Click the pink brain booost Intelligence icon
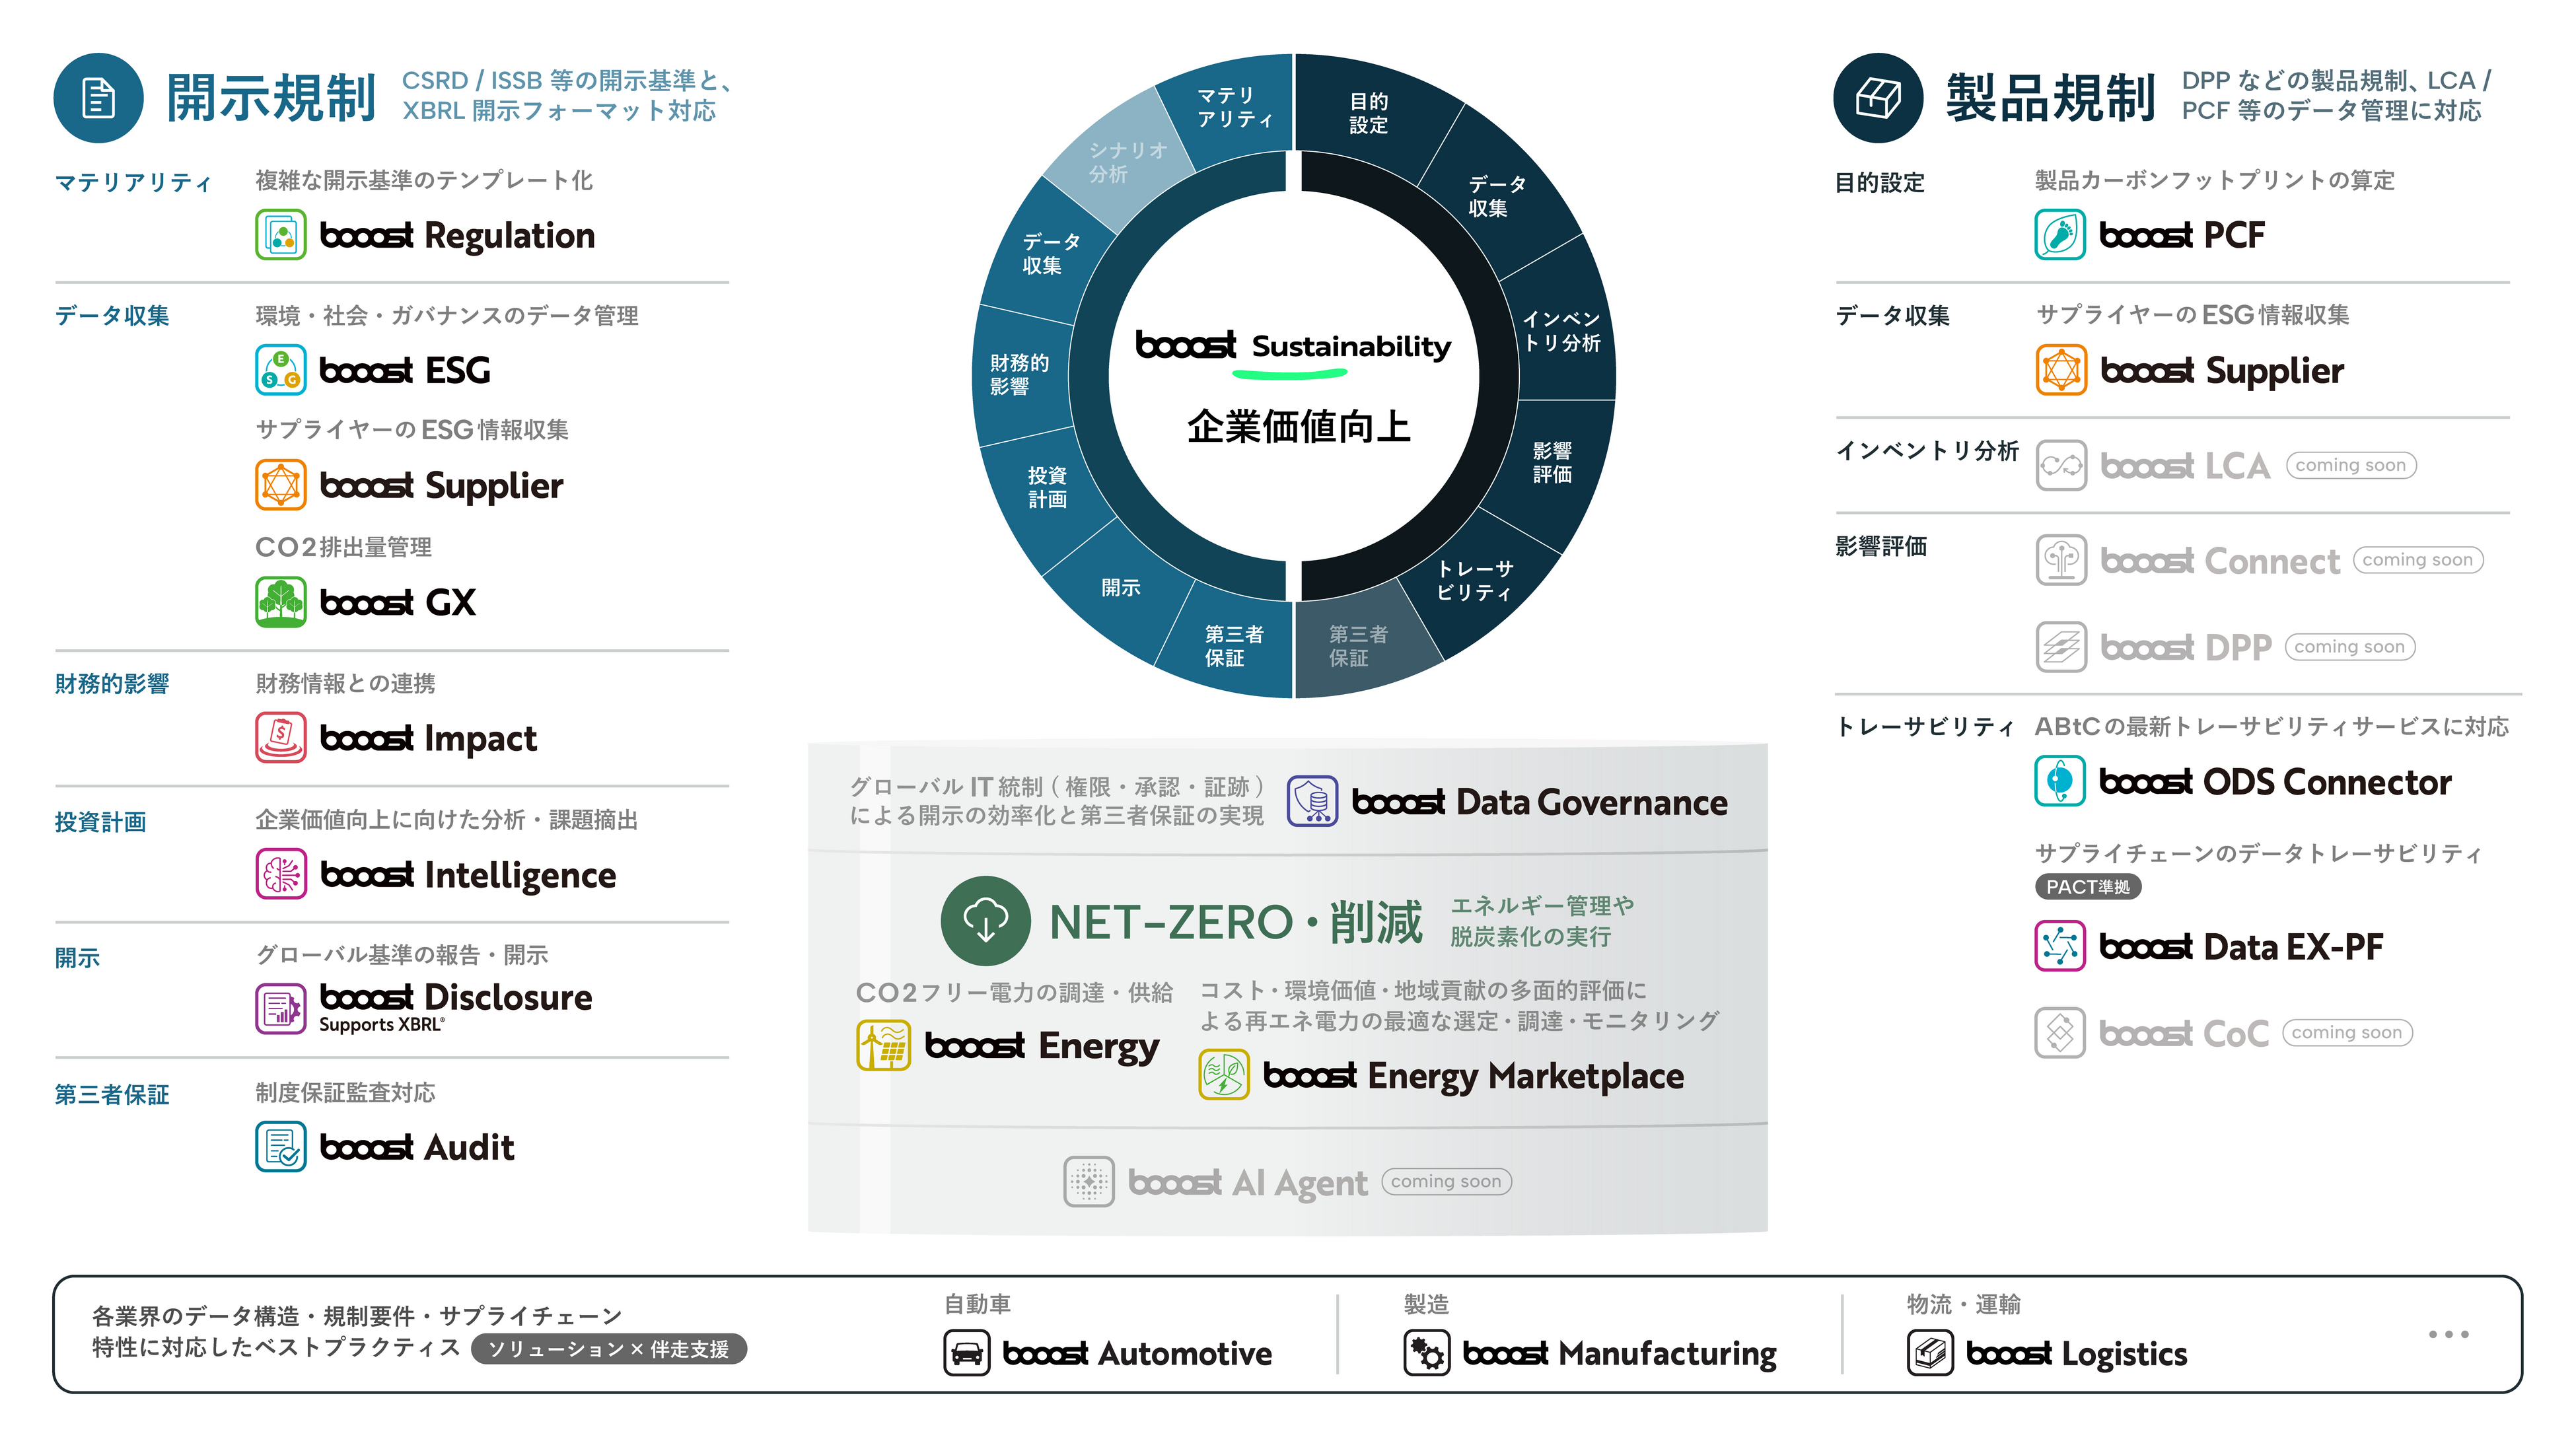 click(281, 874)
